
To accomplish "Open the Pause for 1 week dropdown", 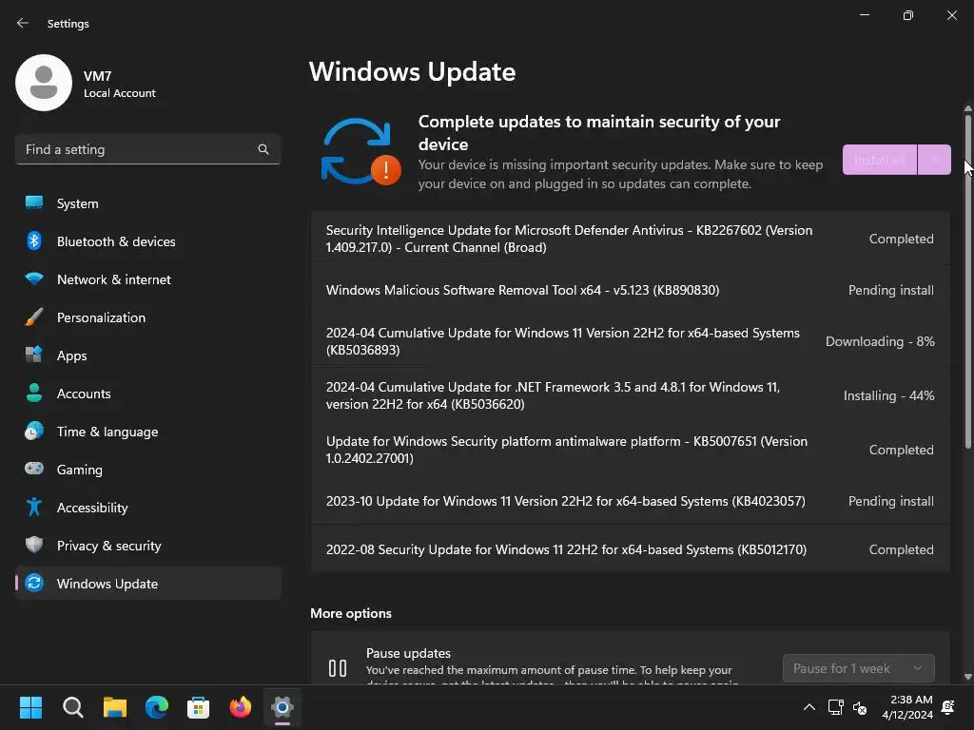I will pyautogui.click(x=859, y=668).
